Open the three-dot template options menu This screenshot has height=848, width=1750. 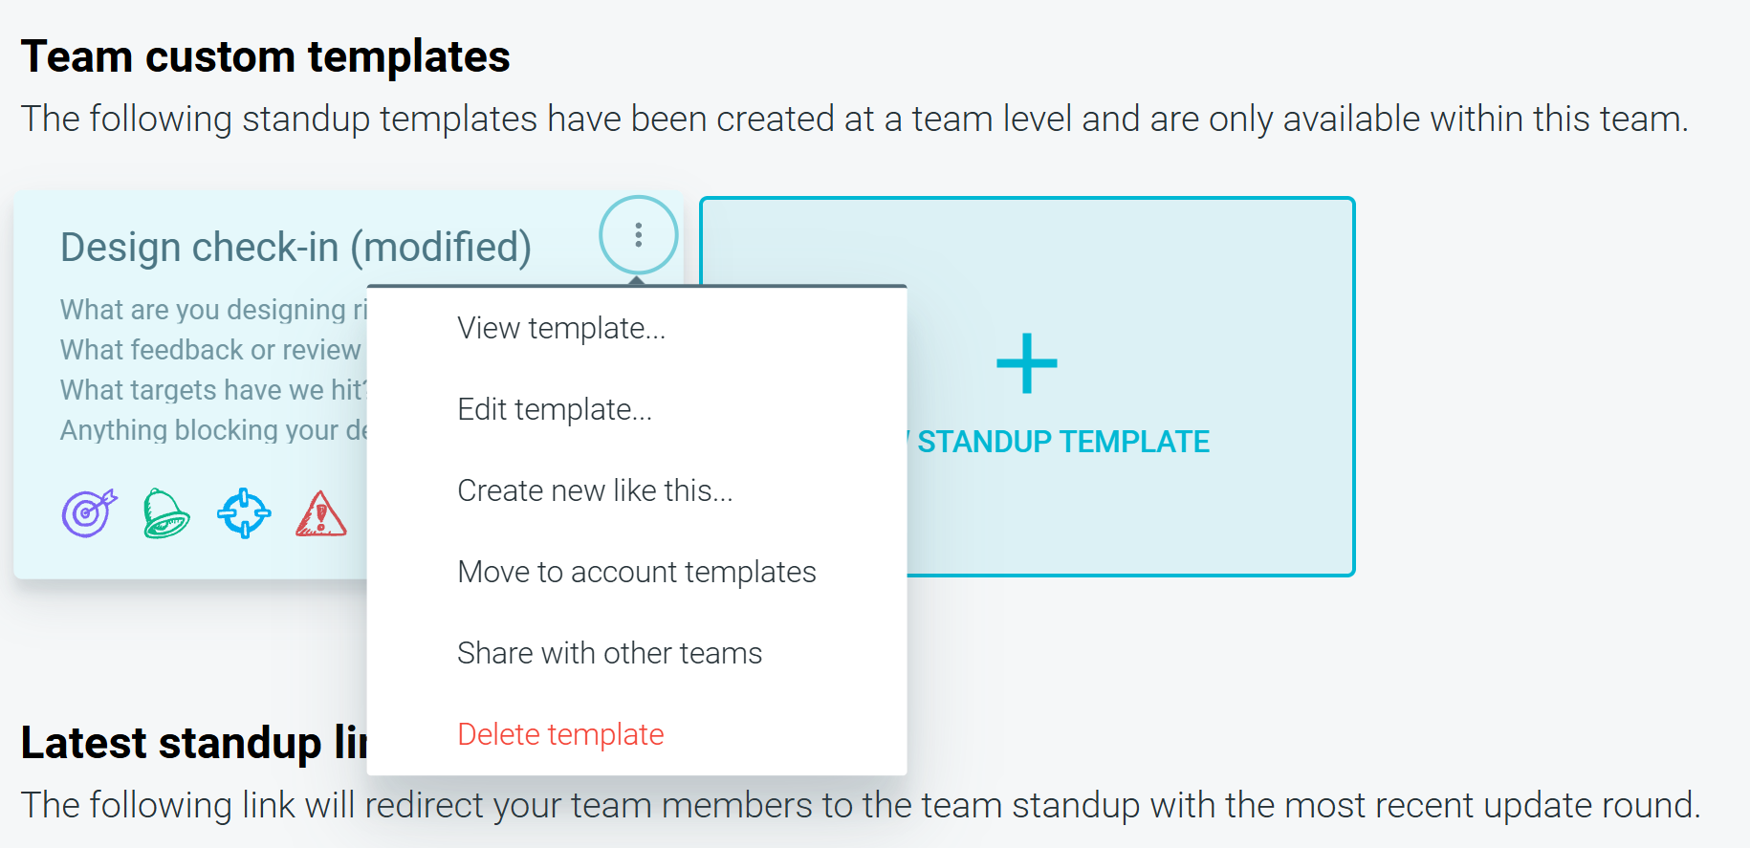[639, 234]
